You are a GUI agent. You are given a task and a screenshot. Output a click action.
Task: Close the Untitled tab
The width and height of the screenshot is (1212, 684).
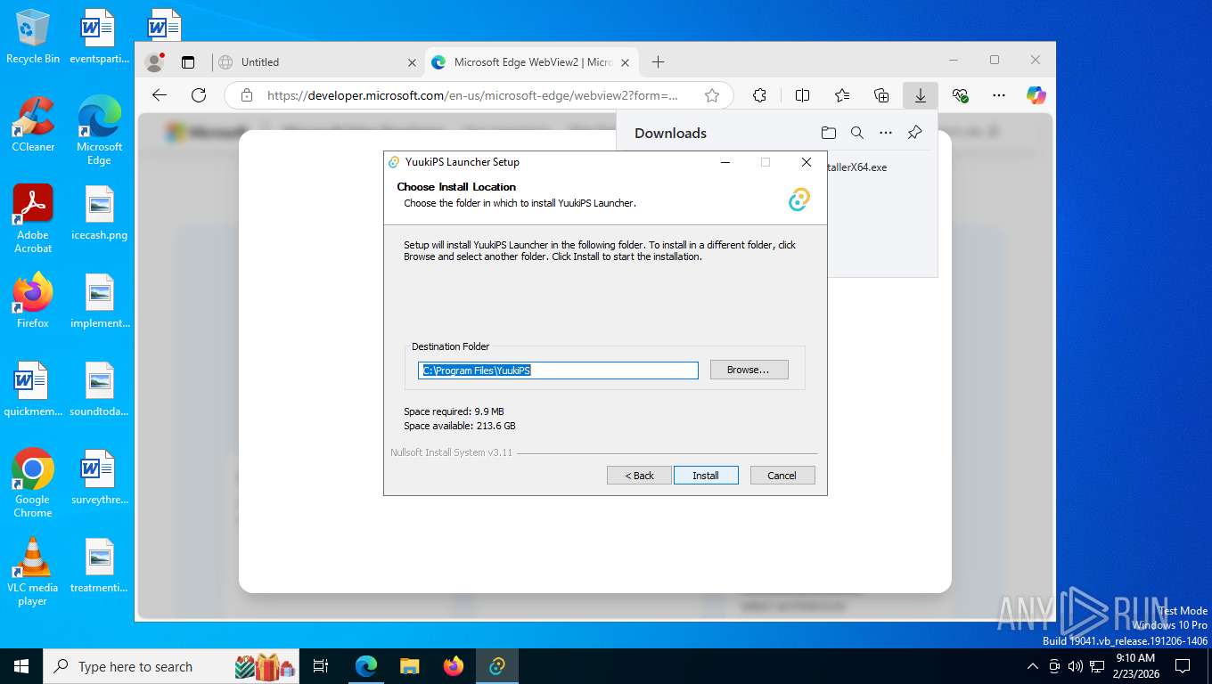(x=412, y=62)
